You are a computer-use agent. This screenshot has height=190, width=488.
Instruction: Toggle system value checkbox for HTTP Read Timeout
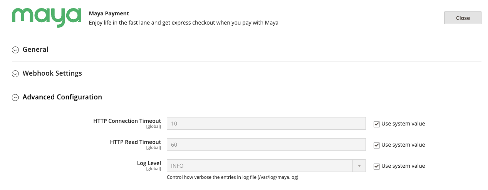click(377, 145)
